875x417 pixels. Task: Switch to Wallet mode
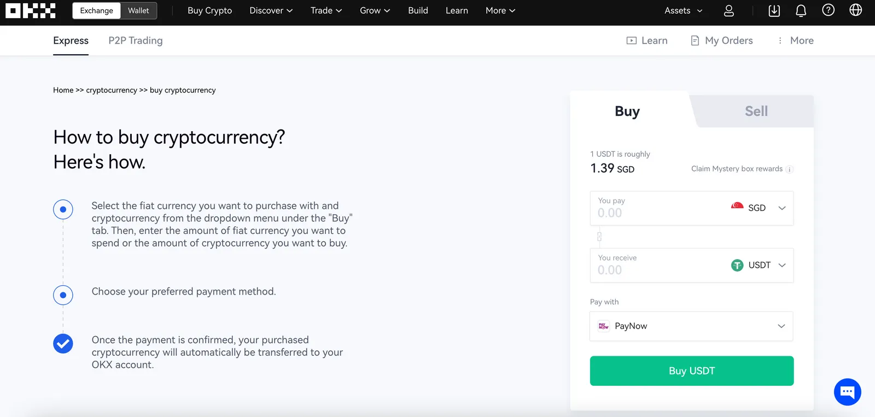pyautogui.click(x=138, y=10)
